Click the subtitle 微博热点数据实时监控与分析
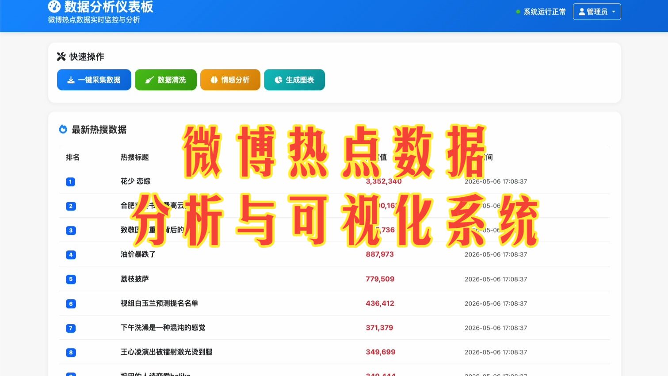The height and width of the screenshot is (376, 668). 94,20
